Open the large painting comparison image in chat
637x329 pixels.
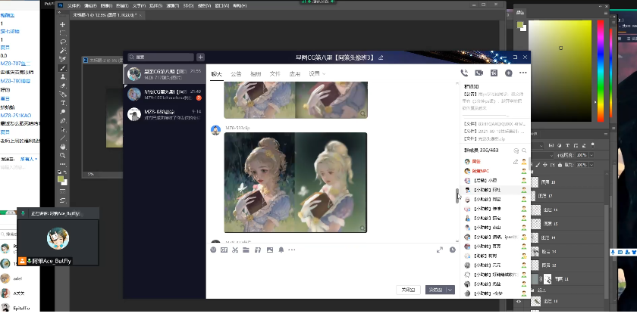[295, 182]
